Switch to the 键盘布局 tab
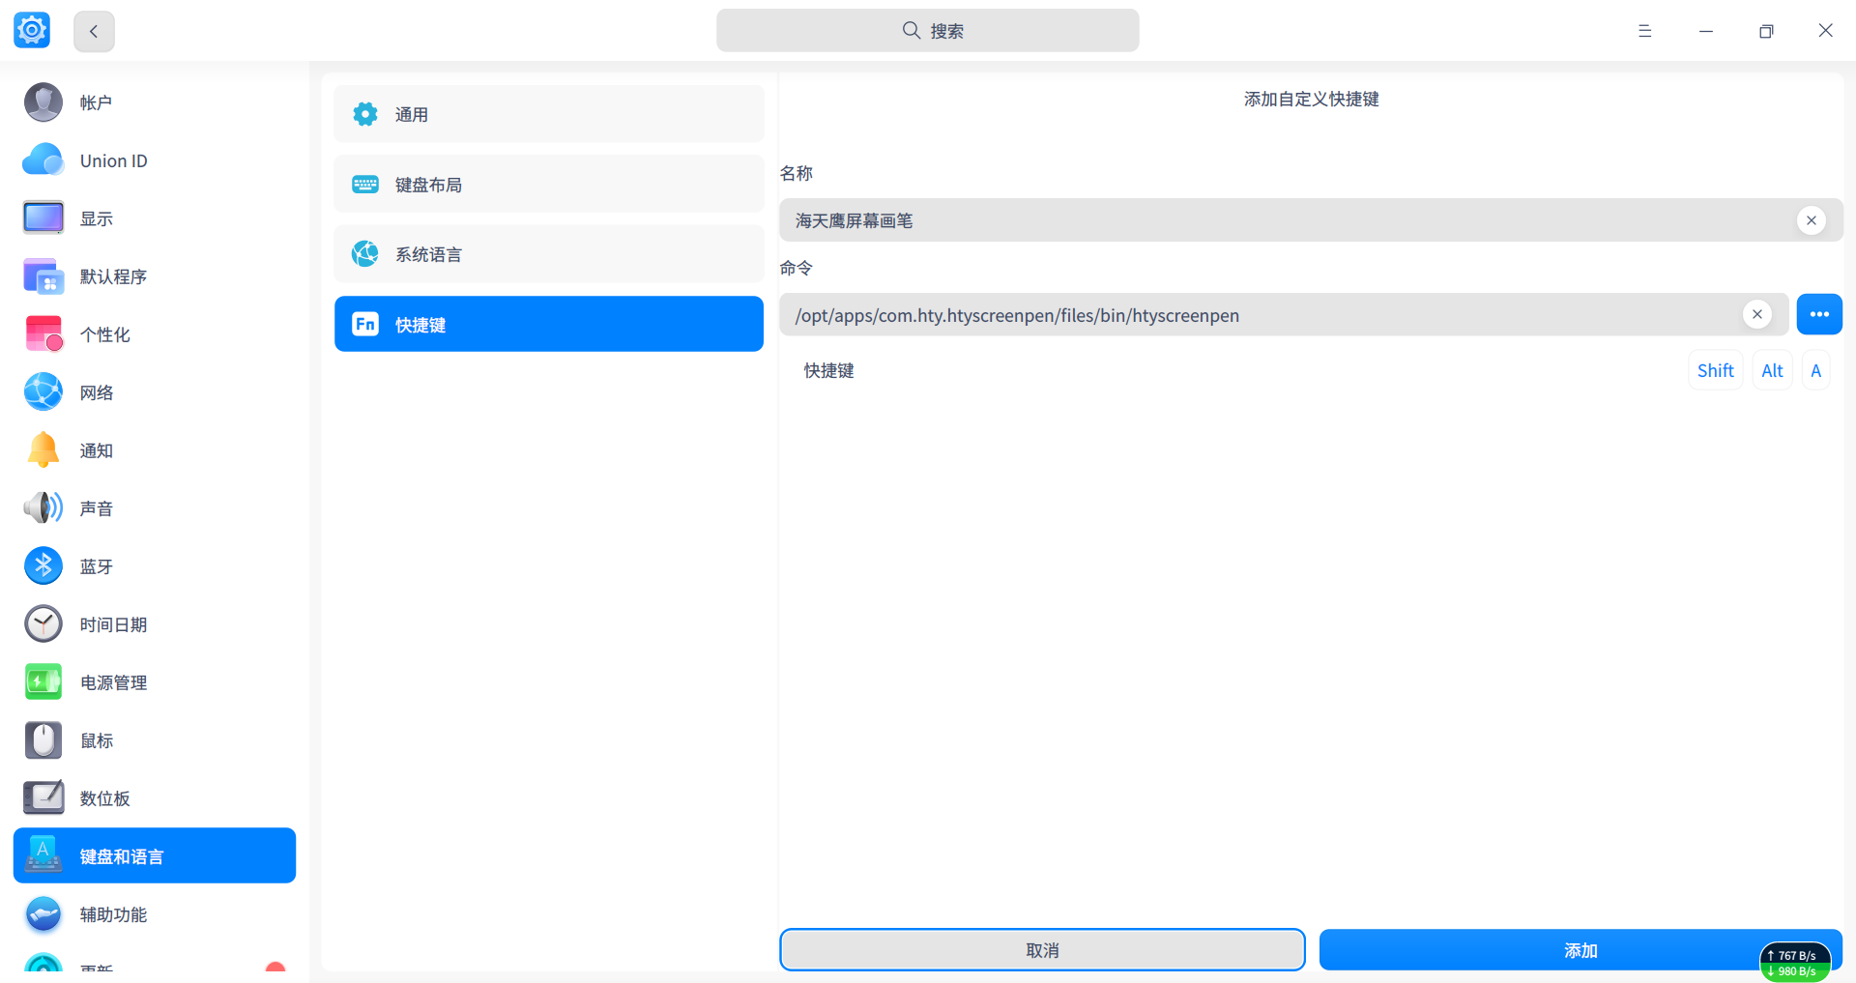Screen dimensions: 1856x983 549,185
